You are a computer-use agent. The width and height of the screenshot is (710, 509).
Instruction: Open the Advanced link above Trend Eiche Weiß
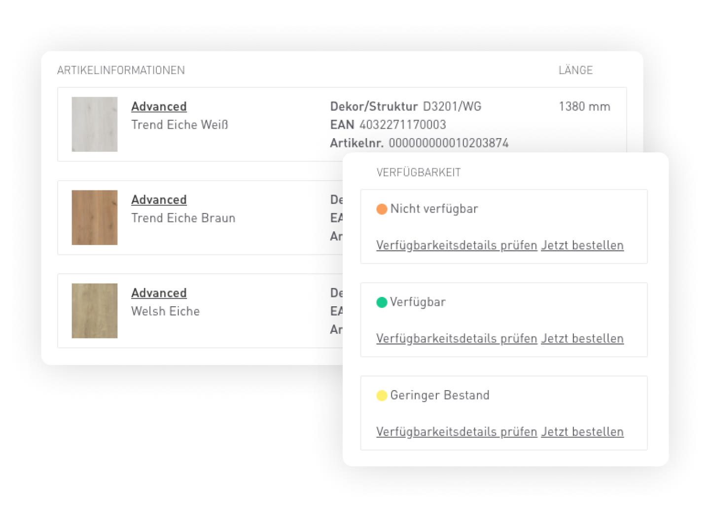[x=159, y=107]
